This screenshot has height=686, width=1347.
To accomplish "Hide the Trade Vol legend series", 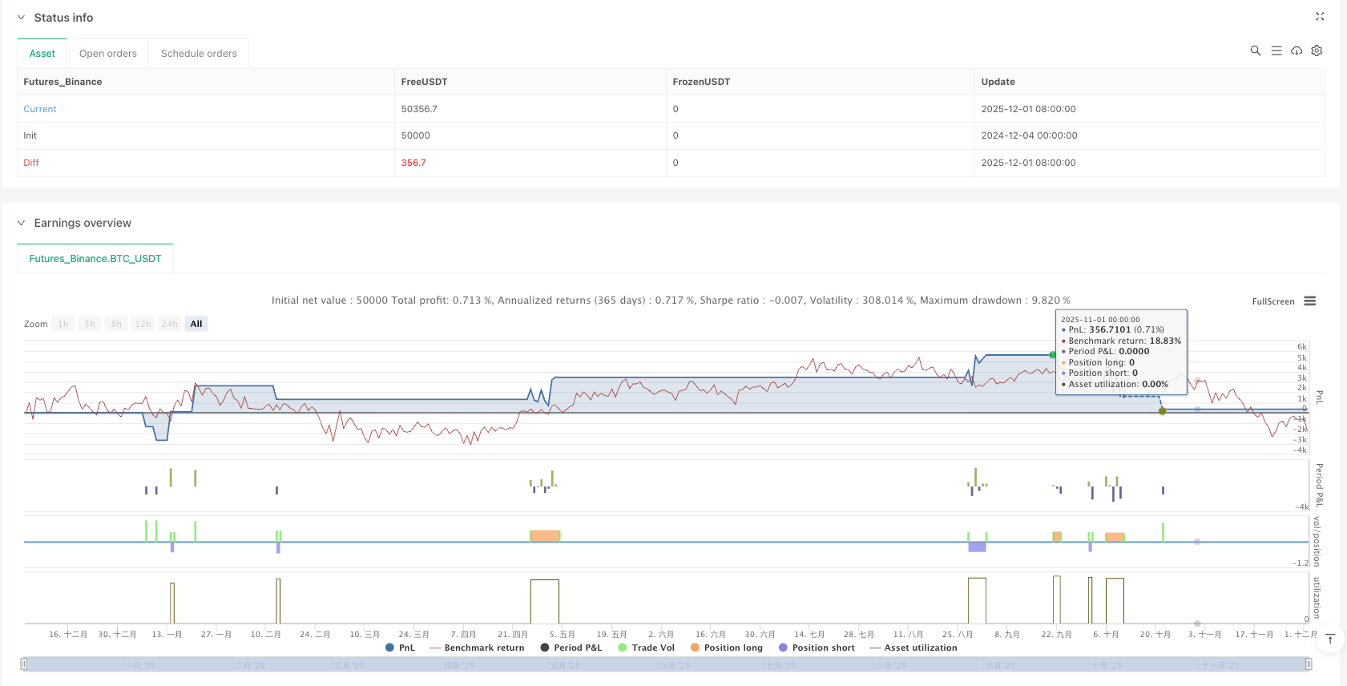I will 646,648.
